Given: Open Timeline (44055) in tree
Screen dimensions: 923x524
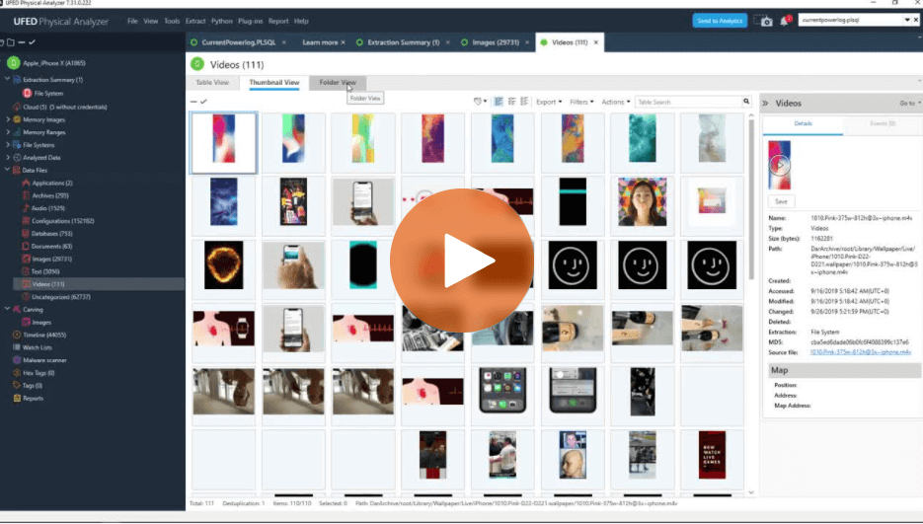Looking at the screenshot, I should (39, 335).
